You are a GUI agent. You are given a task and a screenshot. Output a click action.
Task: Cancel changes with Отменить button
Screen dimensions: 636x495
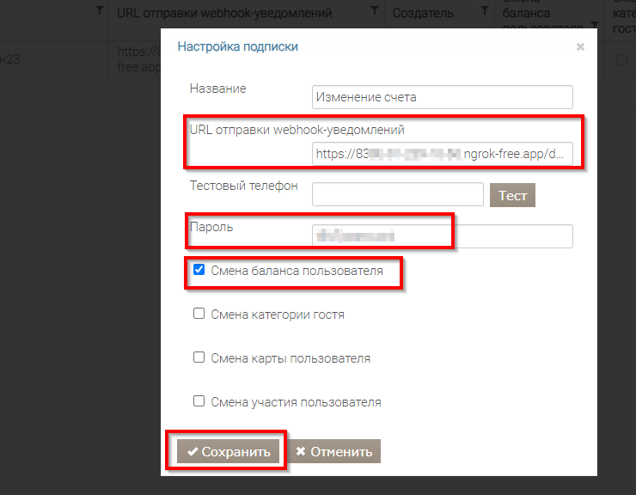coord(333,452)
